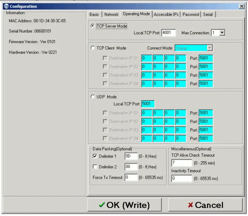Click last octet of TCP Client Destination IP 04

pos(180,84)
